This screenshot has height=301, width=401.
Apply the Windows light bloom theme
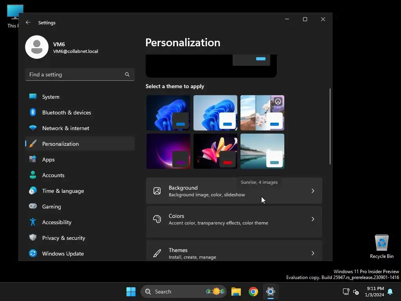tap(215, 112)
